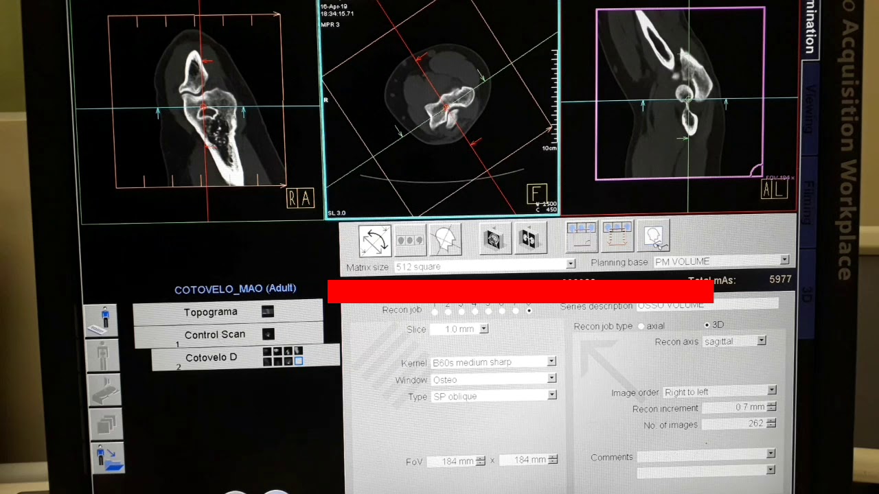Click the scanner table icon in the sidebar

click(105, 389)
